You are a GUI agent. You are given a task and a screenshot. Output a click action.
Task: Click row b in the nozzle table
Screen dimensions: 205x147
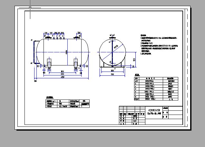(156, 83)
